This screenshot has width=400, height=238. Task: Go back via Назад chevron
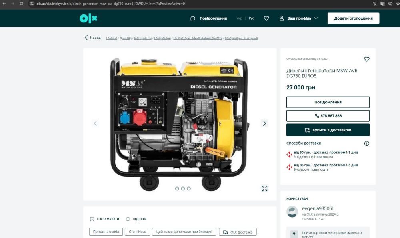(86, 38)
